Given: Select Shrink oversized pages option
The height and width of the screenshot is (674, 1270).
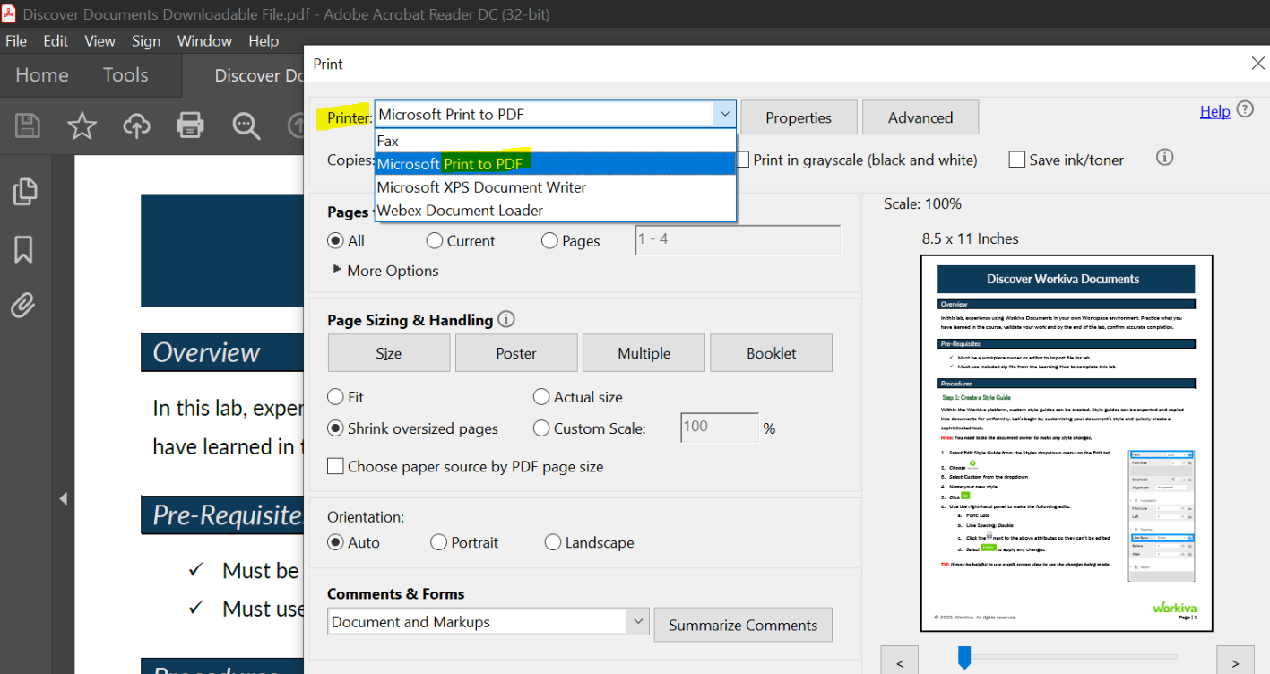Looking at the screenshot, I should pos(335,428).
